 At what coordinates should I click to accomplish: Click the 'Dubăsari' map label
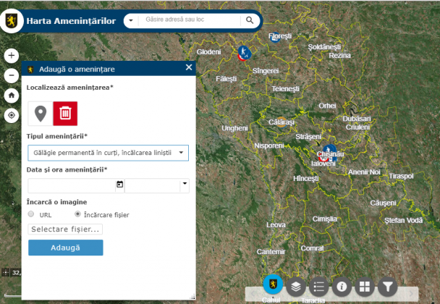pos(357,119)
